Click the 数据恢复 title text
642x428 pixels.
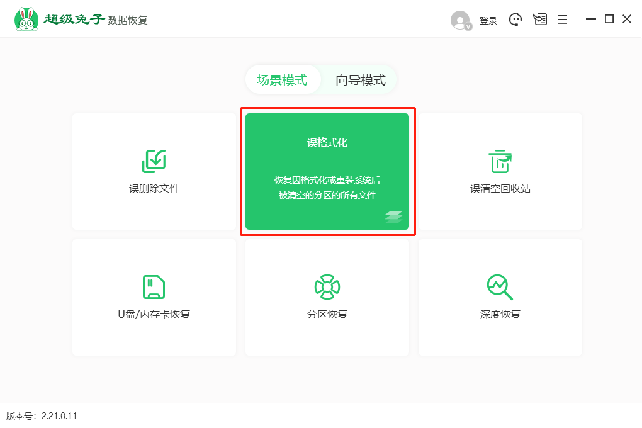coord(128,20)
